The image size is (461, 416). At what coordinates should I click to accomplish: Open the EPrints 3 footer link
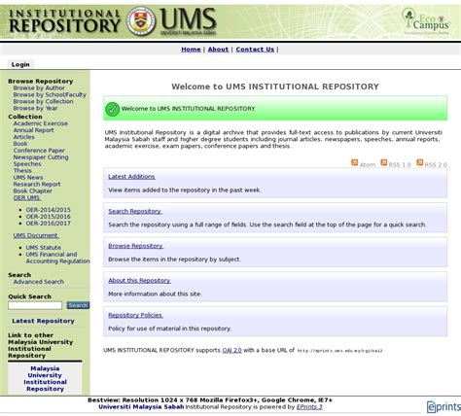[x=309, y=407]
